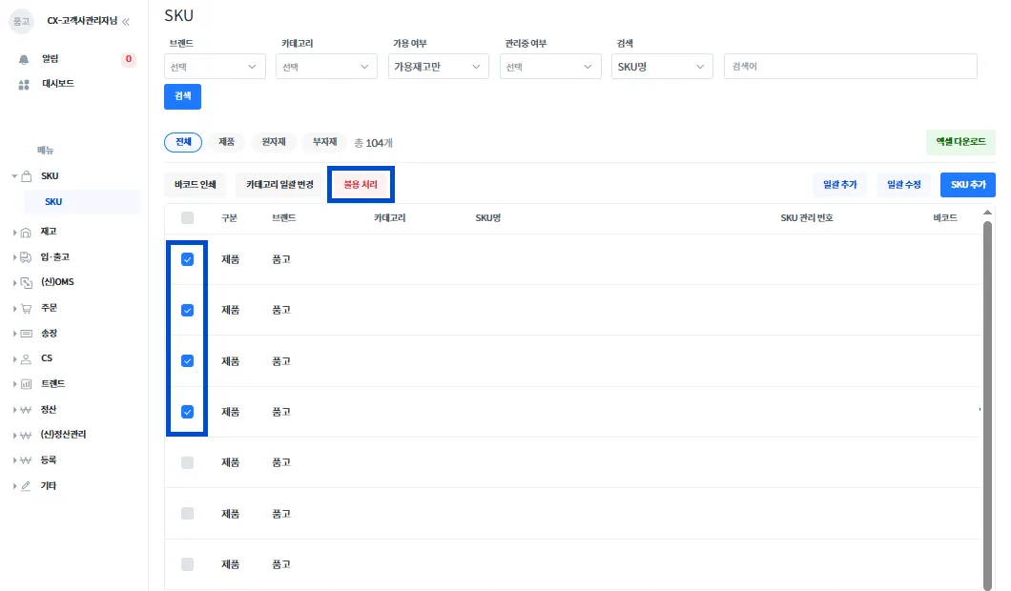This screenshot has width=1011, height=591.
Task: Uncheck the third checked row's checkbox
Action: pyautogui.click(x=187, y=361)
